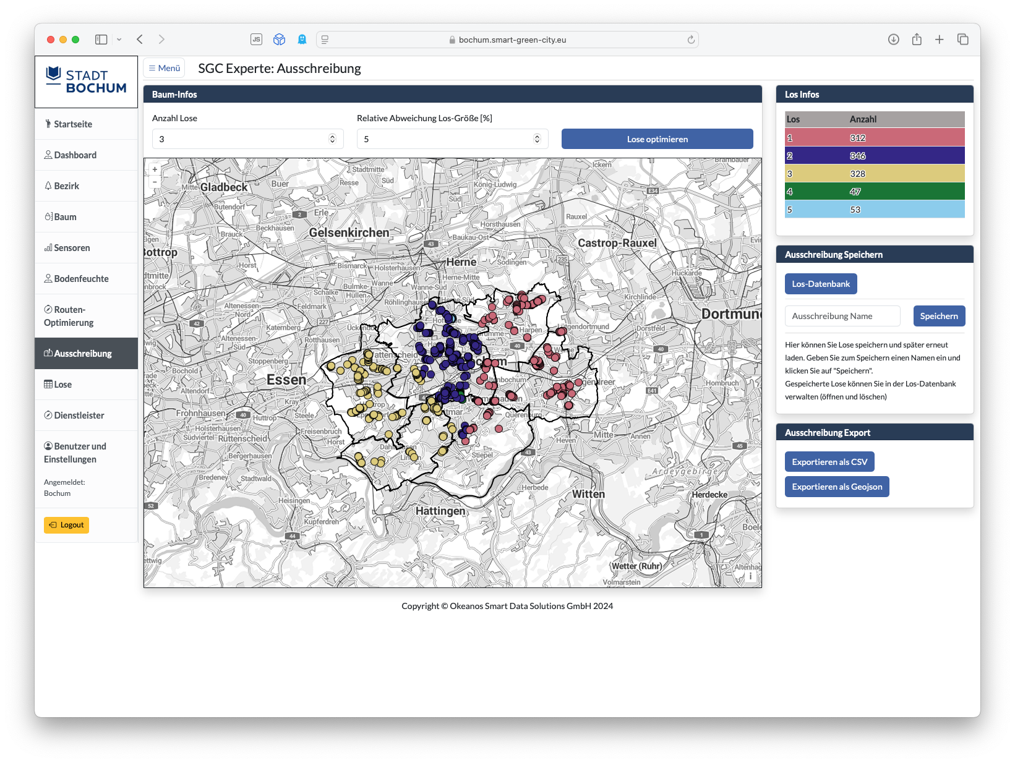Open a new tab with plus icon
Image resolution: width=1015 pixels, height=763 pixels.
[939, 40]
